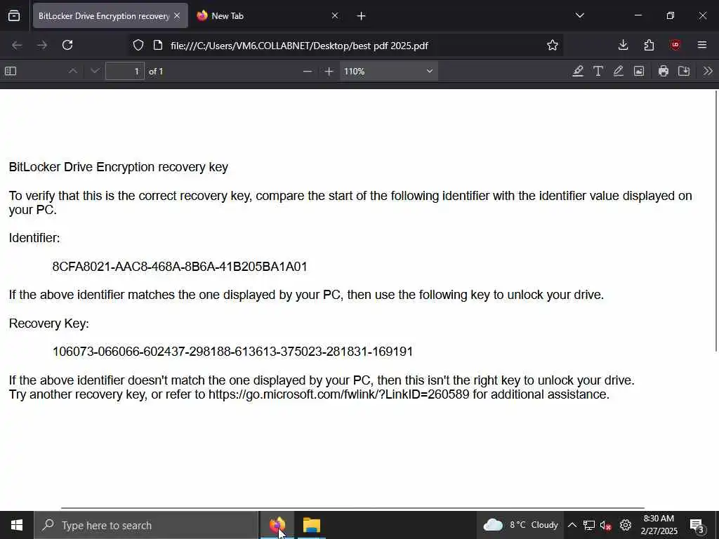The image size is (719, 539).
Task: Open the Extensions puzzle icon
Action: 649,45
